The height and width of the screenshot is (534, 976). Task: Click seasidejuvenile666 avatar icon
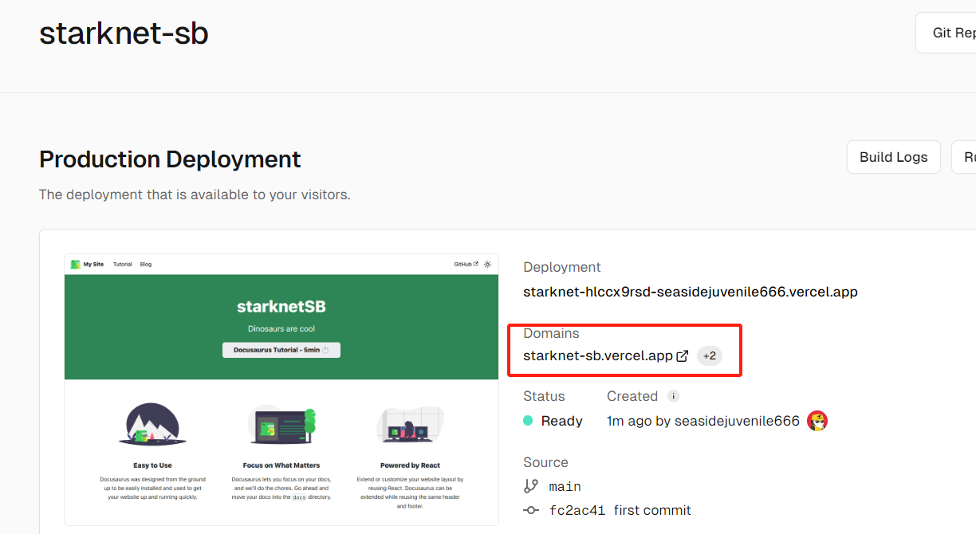[817, 421]
